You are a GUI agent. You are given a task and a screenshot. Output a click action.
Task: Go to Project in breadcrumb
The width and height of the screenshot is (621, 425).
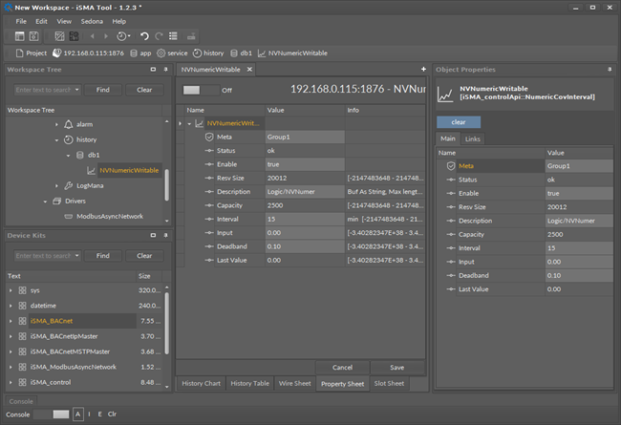(32, 53)
